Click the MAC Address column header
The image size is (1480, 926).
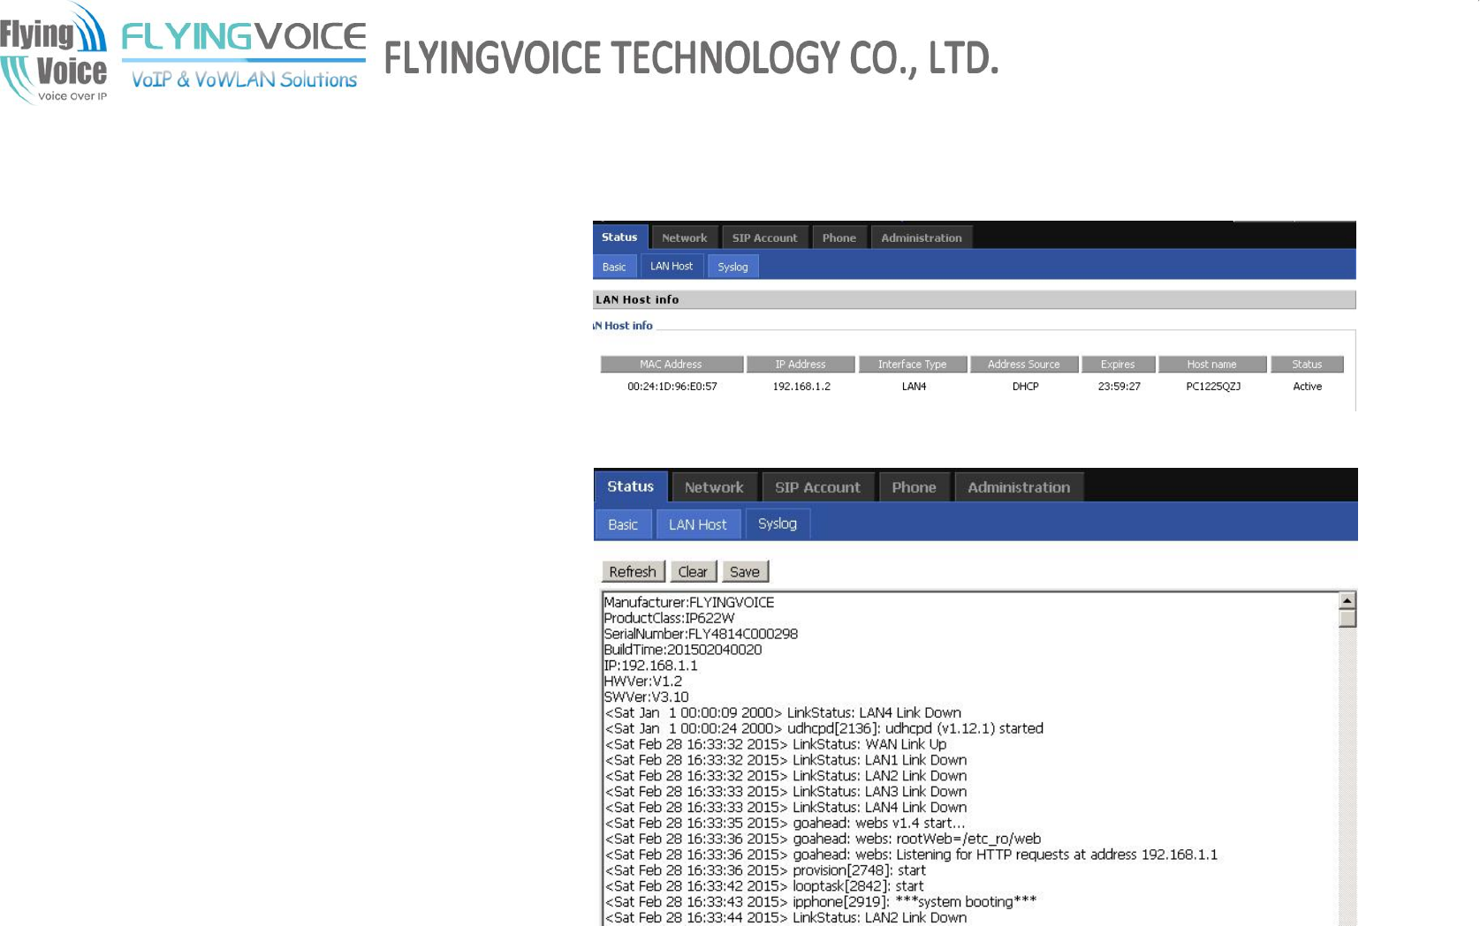click(x=672, y=365)
